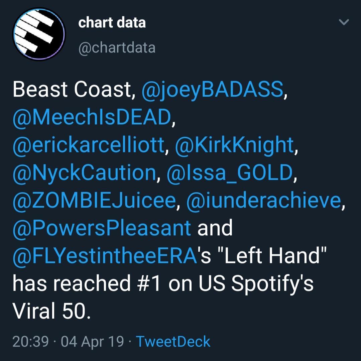Click the "Viral 50." tweet text
The height and width of the screenshot is (361, 361).
(x=51, y=311)
